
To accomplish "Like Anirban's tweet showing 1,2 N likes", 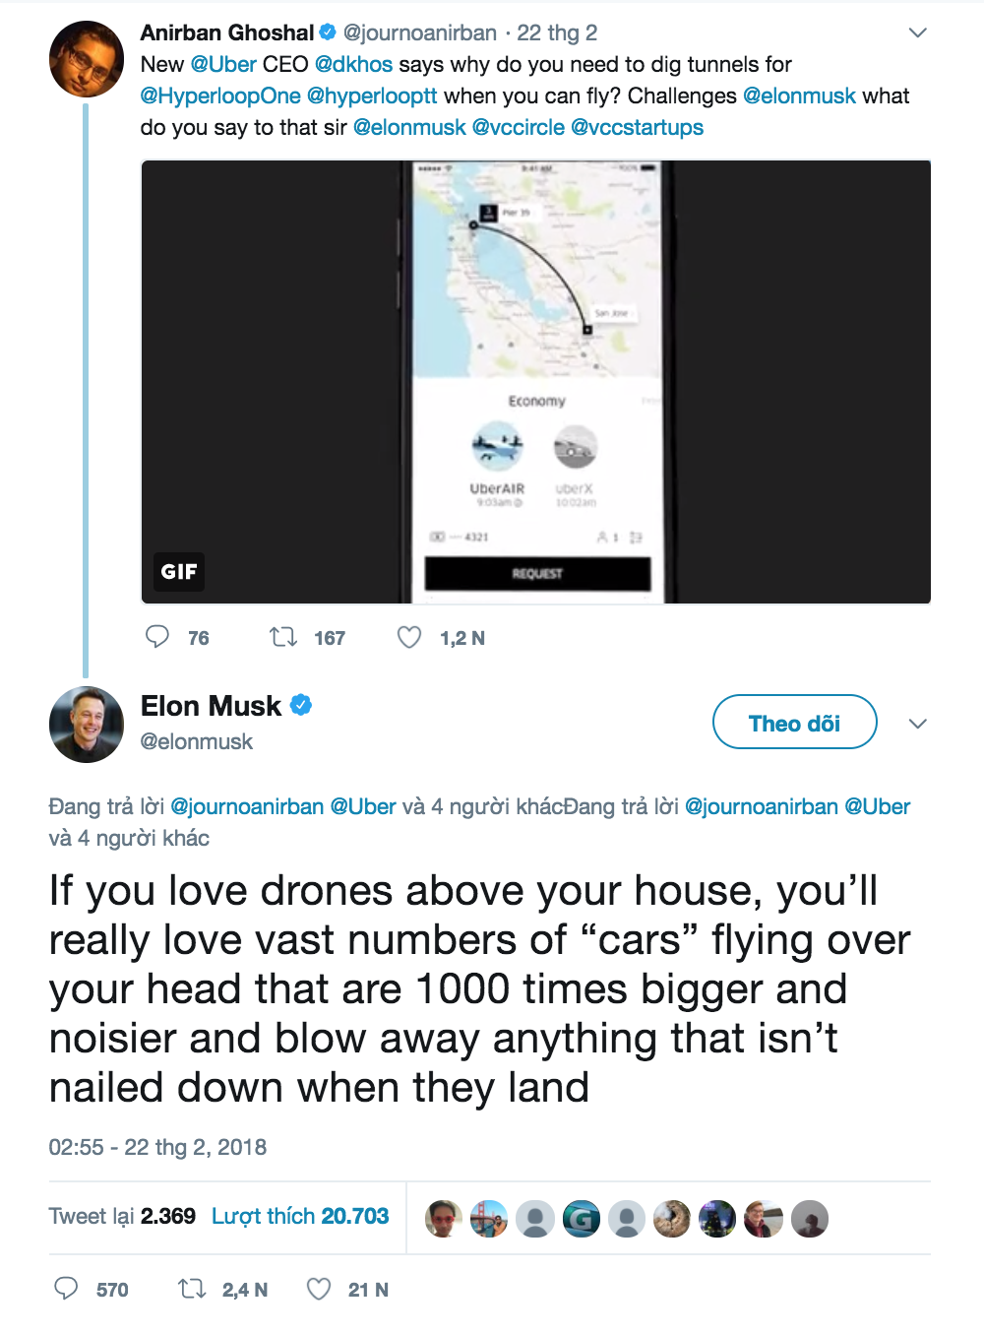I will click(409, 637).
